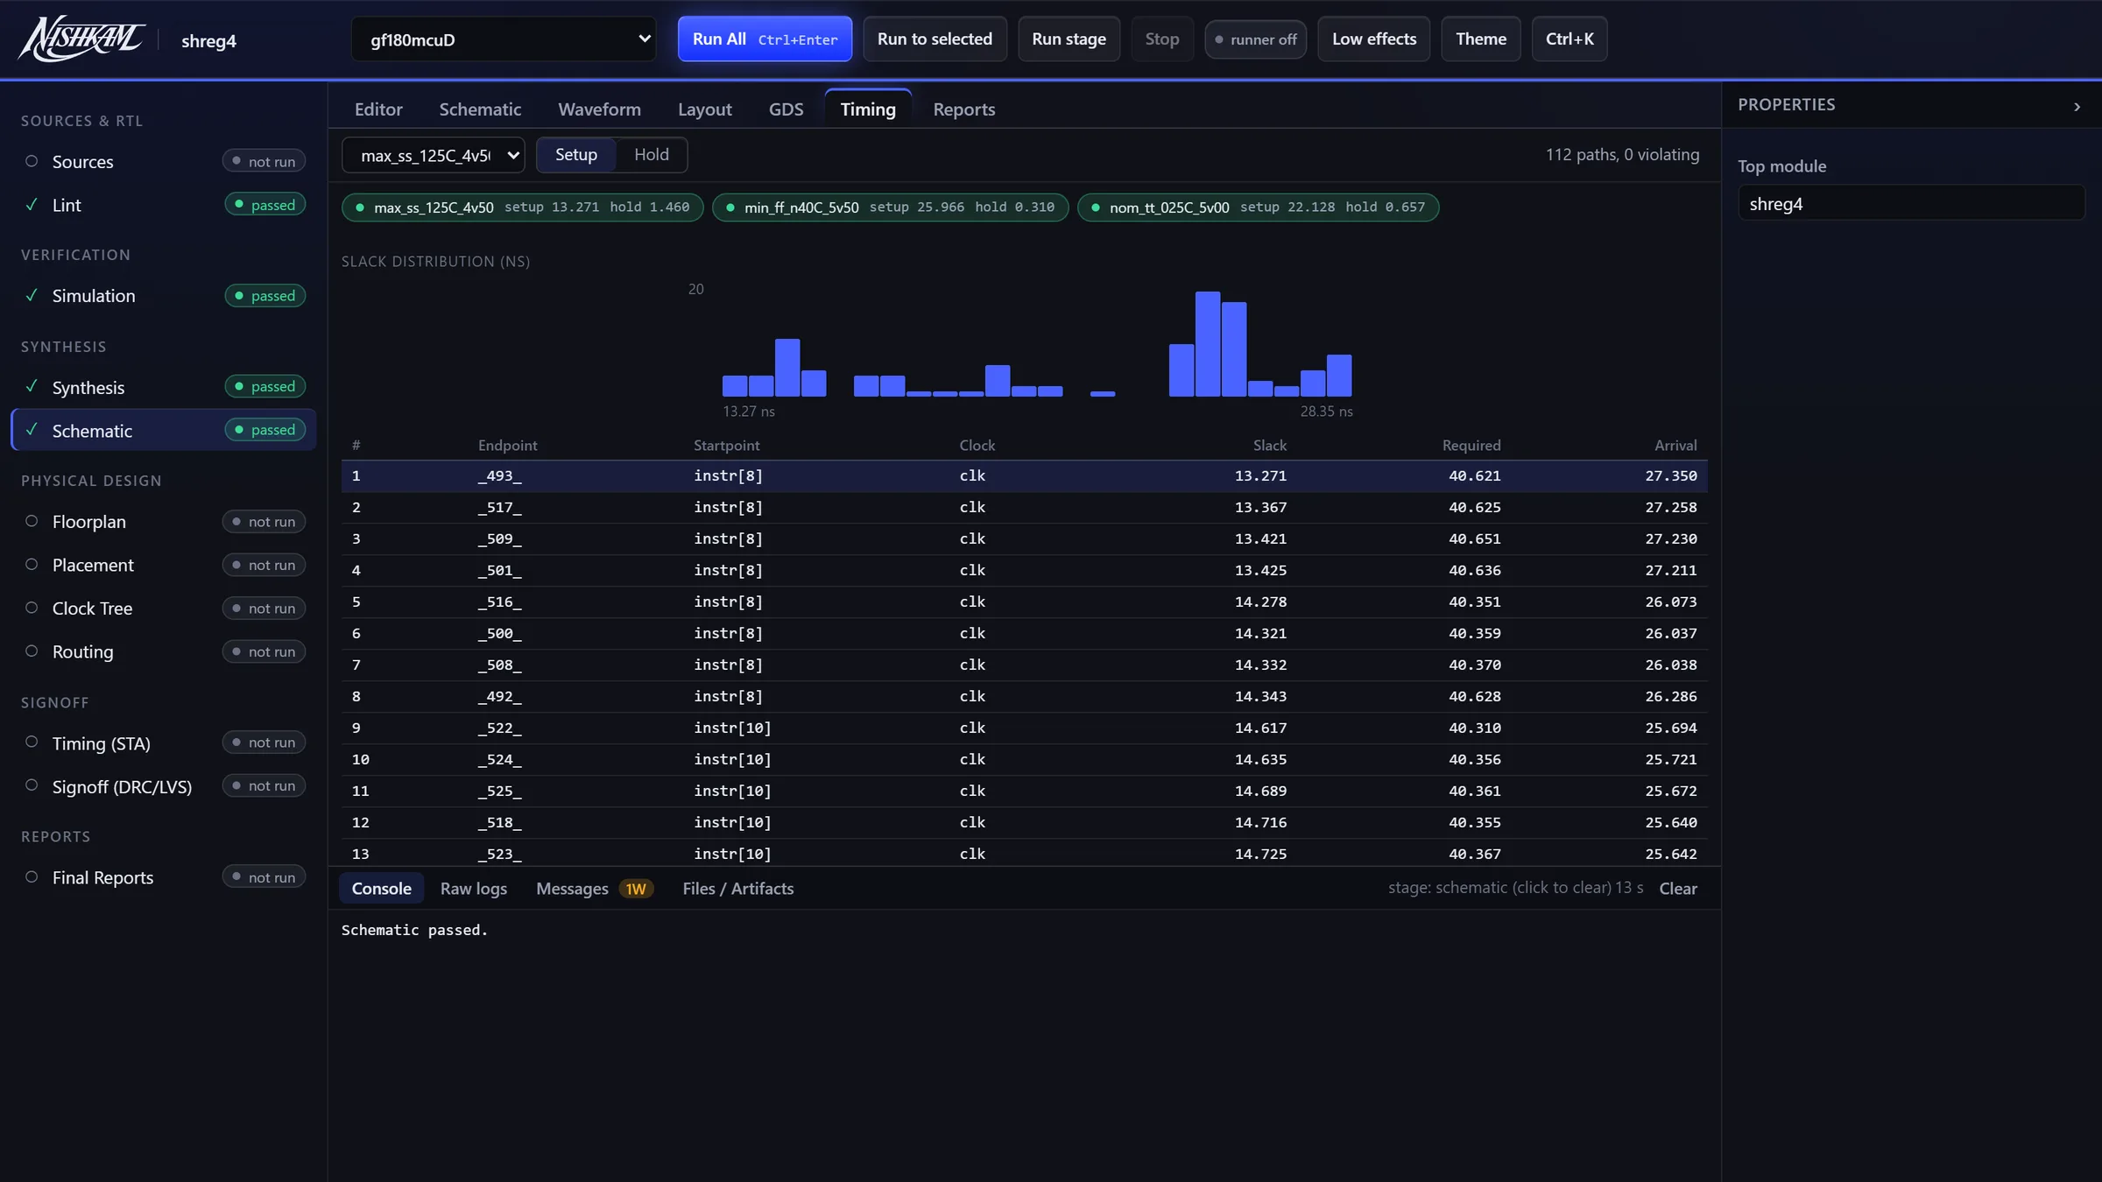
Task: Select the Routing stage
Action: pyautogui.click(x=164, y=651)
